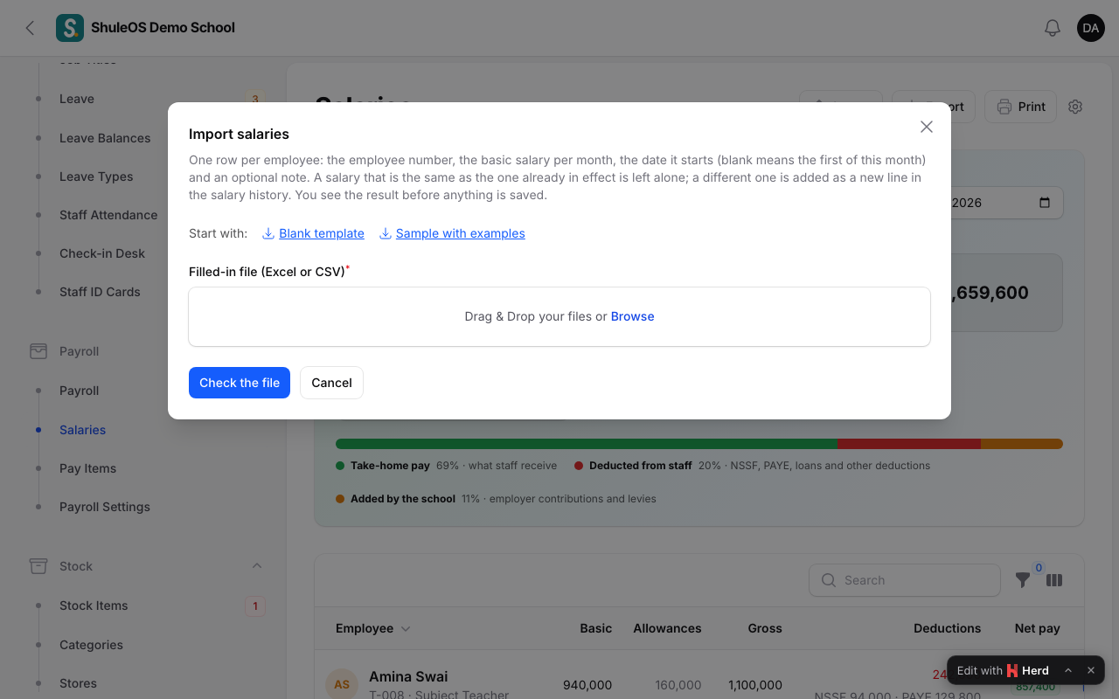1119x699 pixels.
Task: Open the date picker calendar icon
Action: coord(1045,203)
